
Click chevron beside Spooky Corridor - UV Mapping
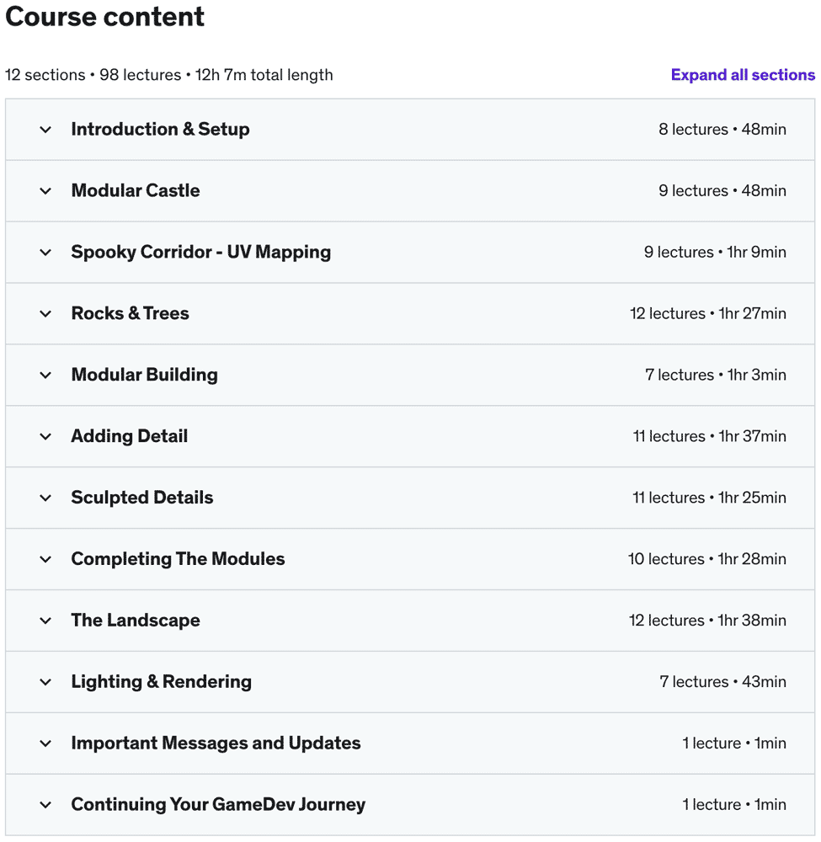pyautogui.click(x=45, y=253)
